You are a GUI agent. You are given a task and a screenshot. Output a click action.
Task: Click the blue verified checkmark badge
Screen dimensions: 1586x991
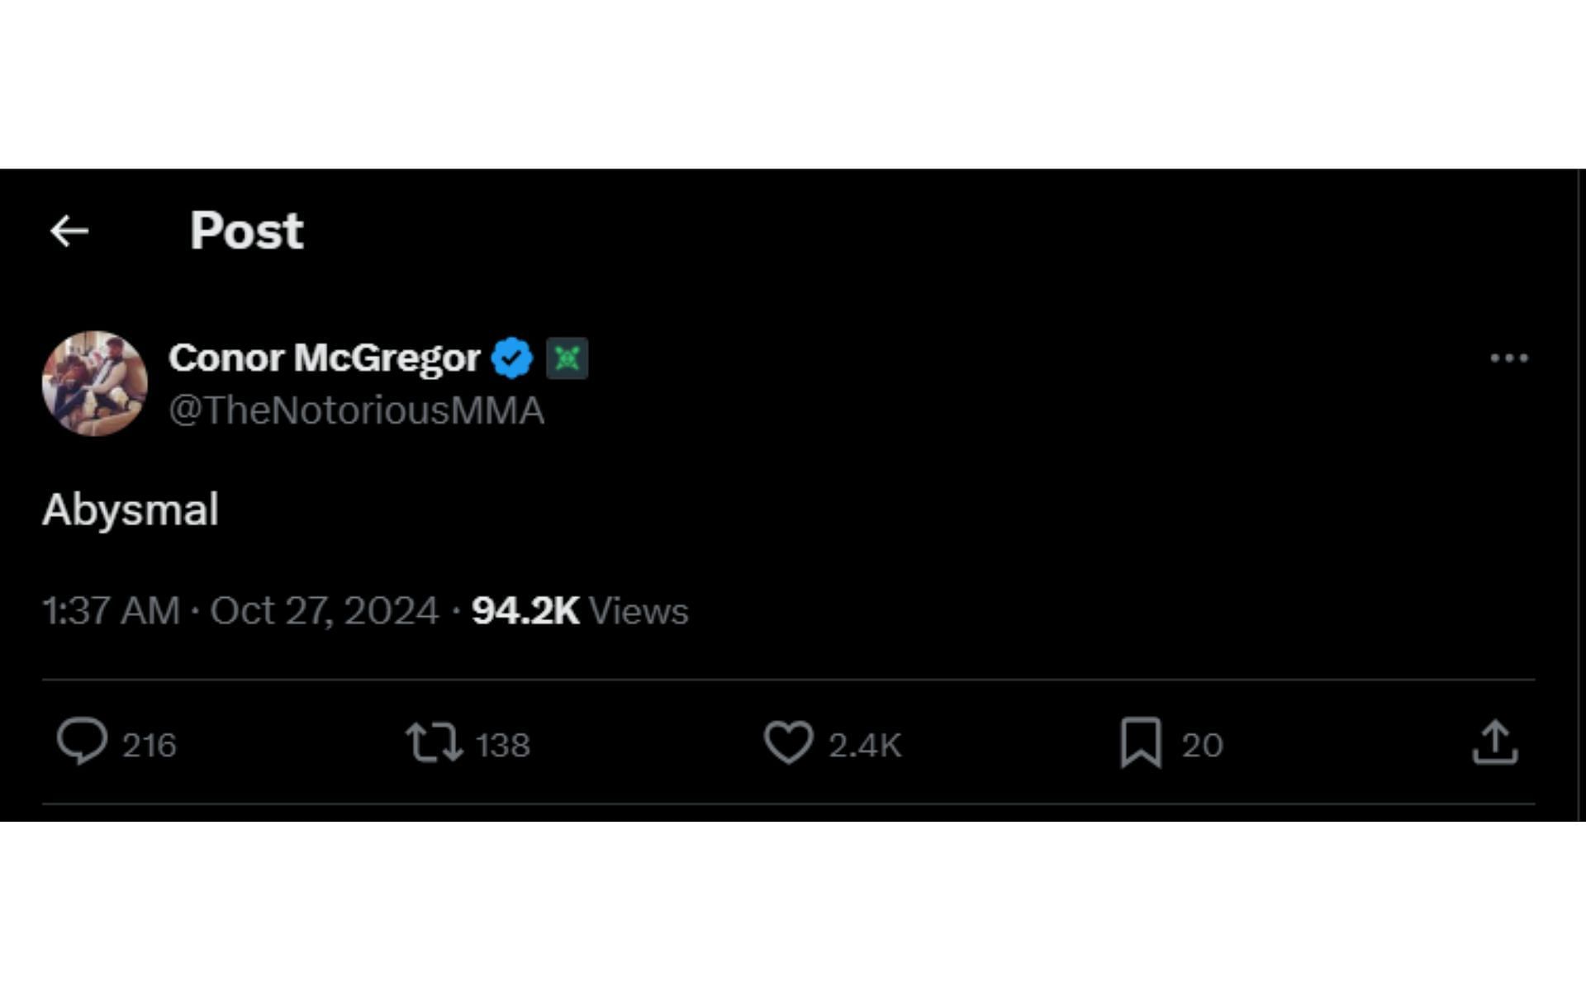(x=512, y=358)
